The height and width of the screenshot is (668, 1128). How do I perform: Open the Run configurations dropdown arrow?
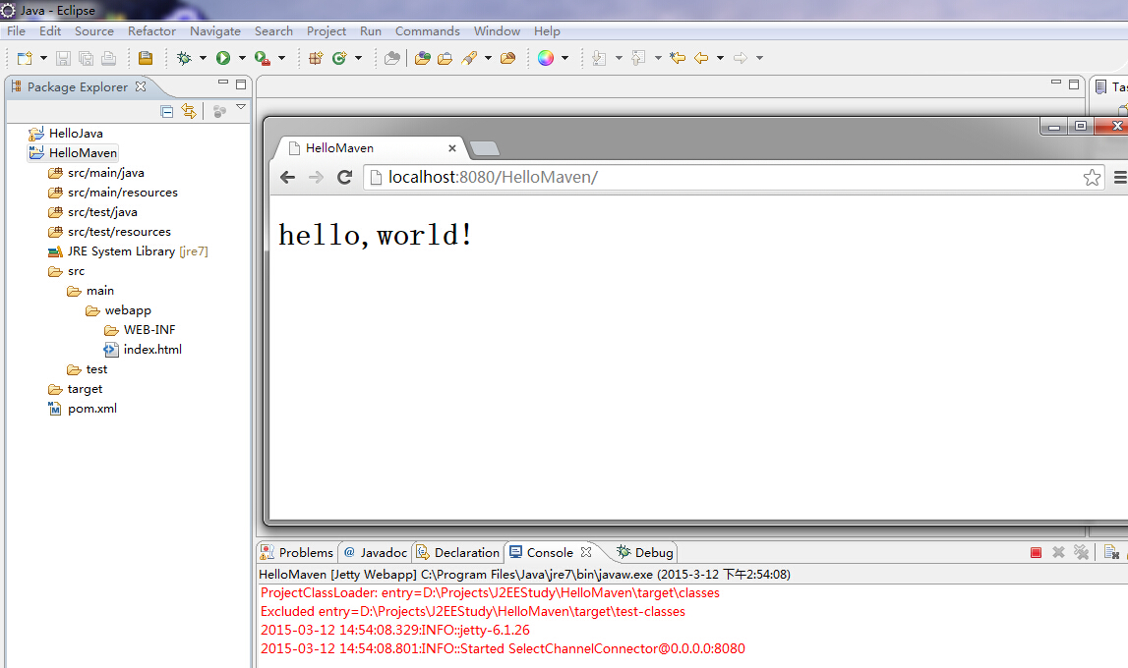(x=242, y=58)
